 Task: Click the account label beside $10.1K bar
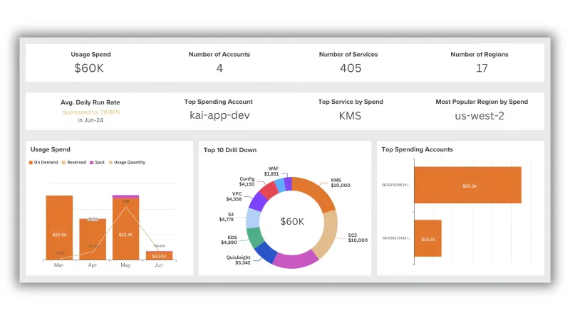pos(396,238)
